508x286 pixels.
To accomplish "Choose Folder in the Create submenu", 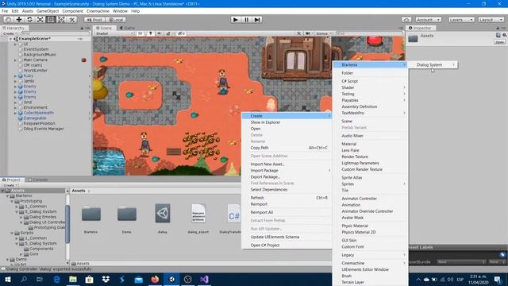I will click(x=347, y=73).
